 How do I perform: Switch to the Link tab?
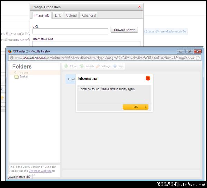coord(58,15)
